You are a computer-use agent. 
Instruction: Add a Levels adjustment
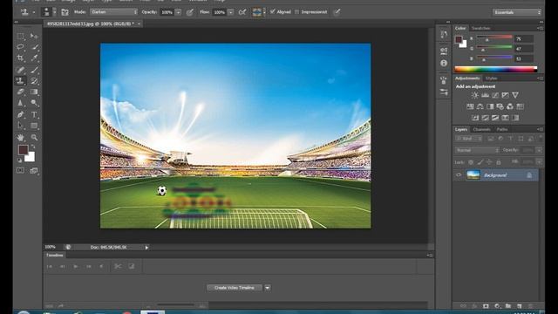[485, 95]
